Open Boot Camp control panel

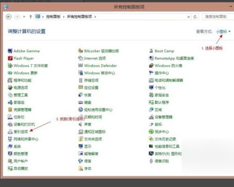click(x=161, y=51)
